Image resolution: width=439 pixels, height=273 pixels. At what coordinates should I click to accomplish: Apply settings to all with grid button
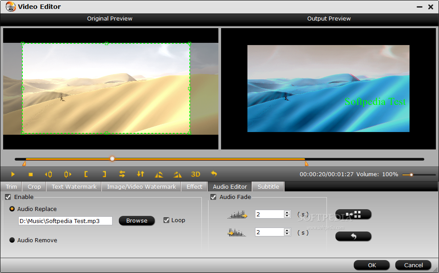pyautogui.click(x=353, y=215)
